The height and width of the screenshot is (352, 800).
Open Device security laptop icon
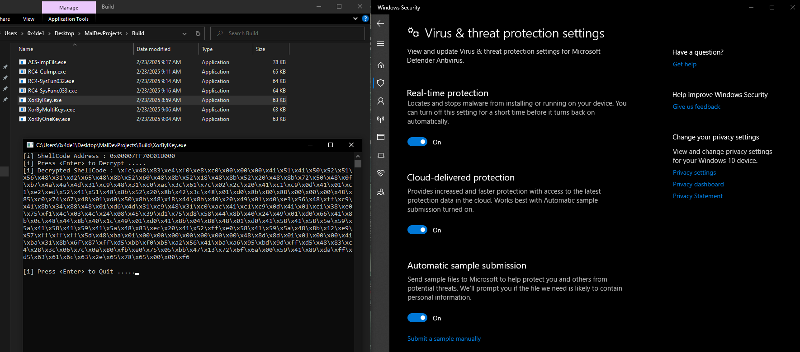381,155
